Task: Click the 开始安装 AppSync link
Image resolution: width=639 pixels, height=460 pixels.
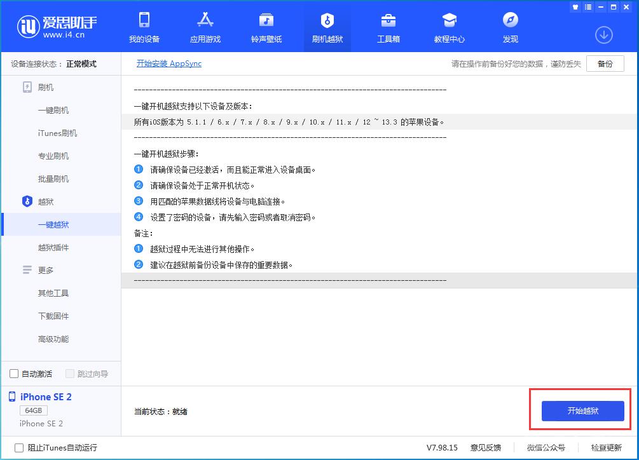Action: [x=168, y=64]
